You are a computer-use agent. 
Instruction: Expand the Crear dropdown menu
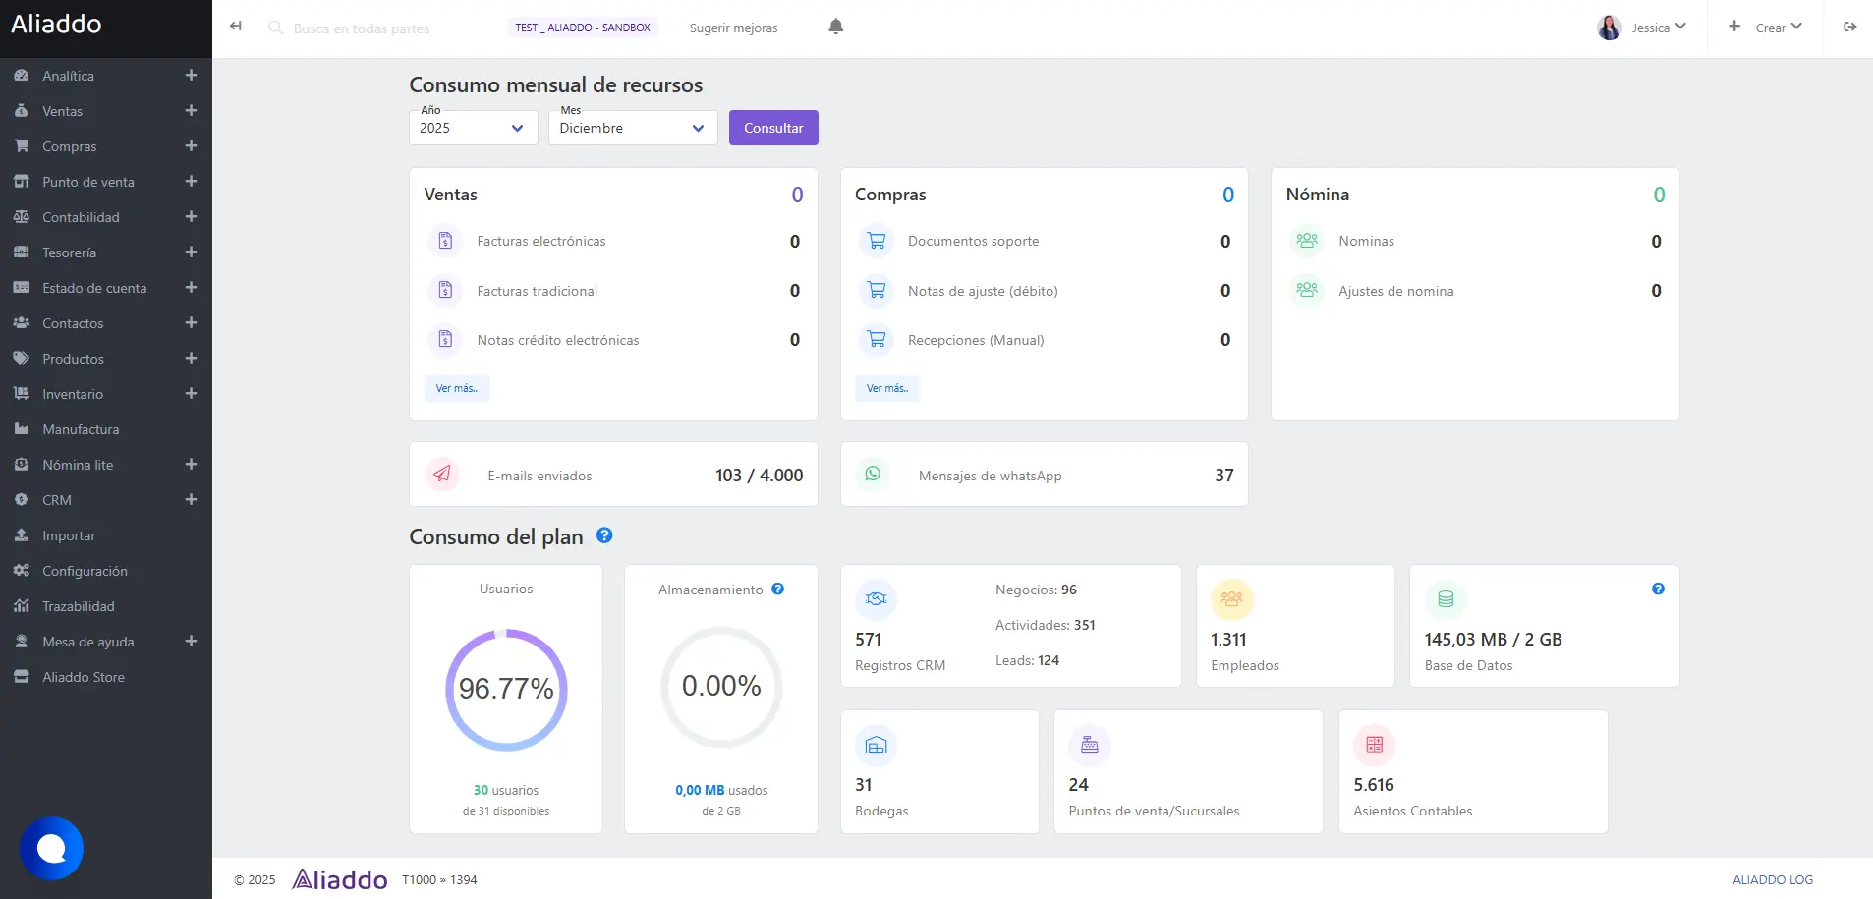1765,28
